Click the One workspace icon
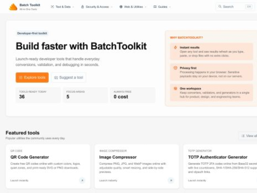Viewport: 257px width, 193px height. click(x=175, y=88)
